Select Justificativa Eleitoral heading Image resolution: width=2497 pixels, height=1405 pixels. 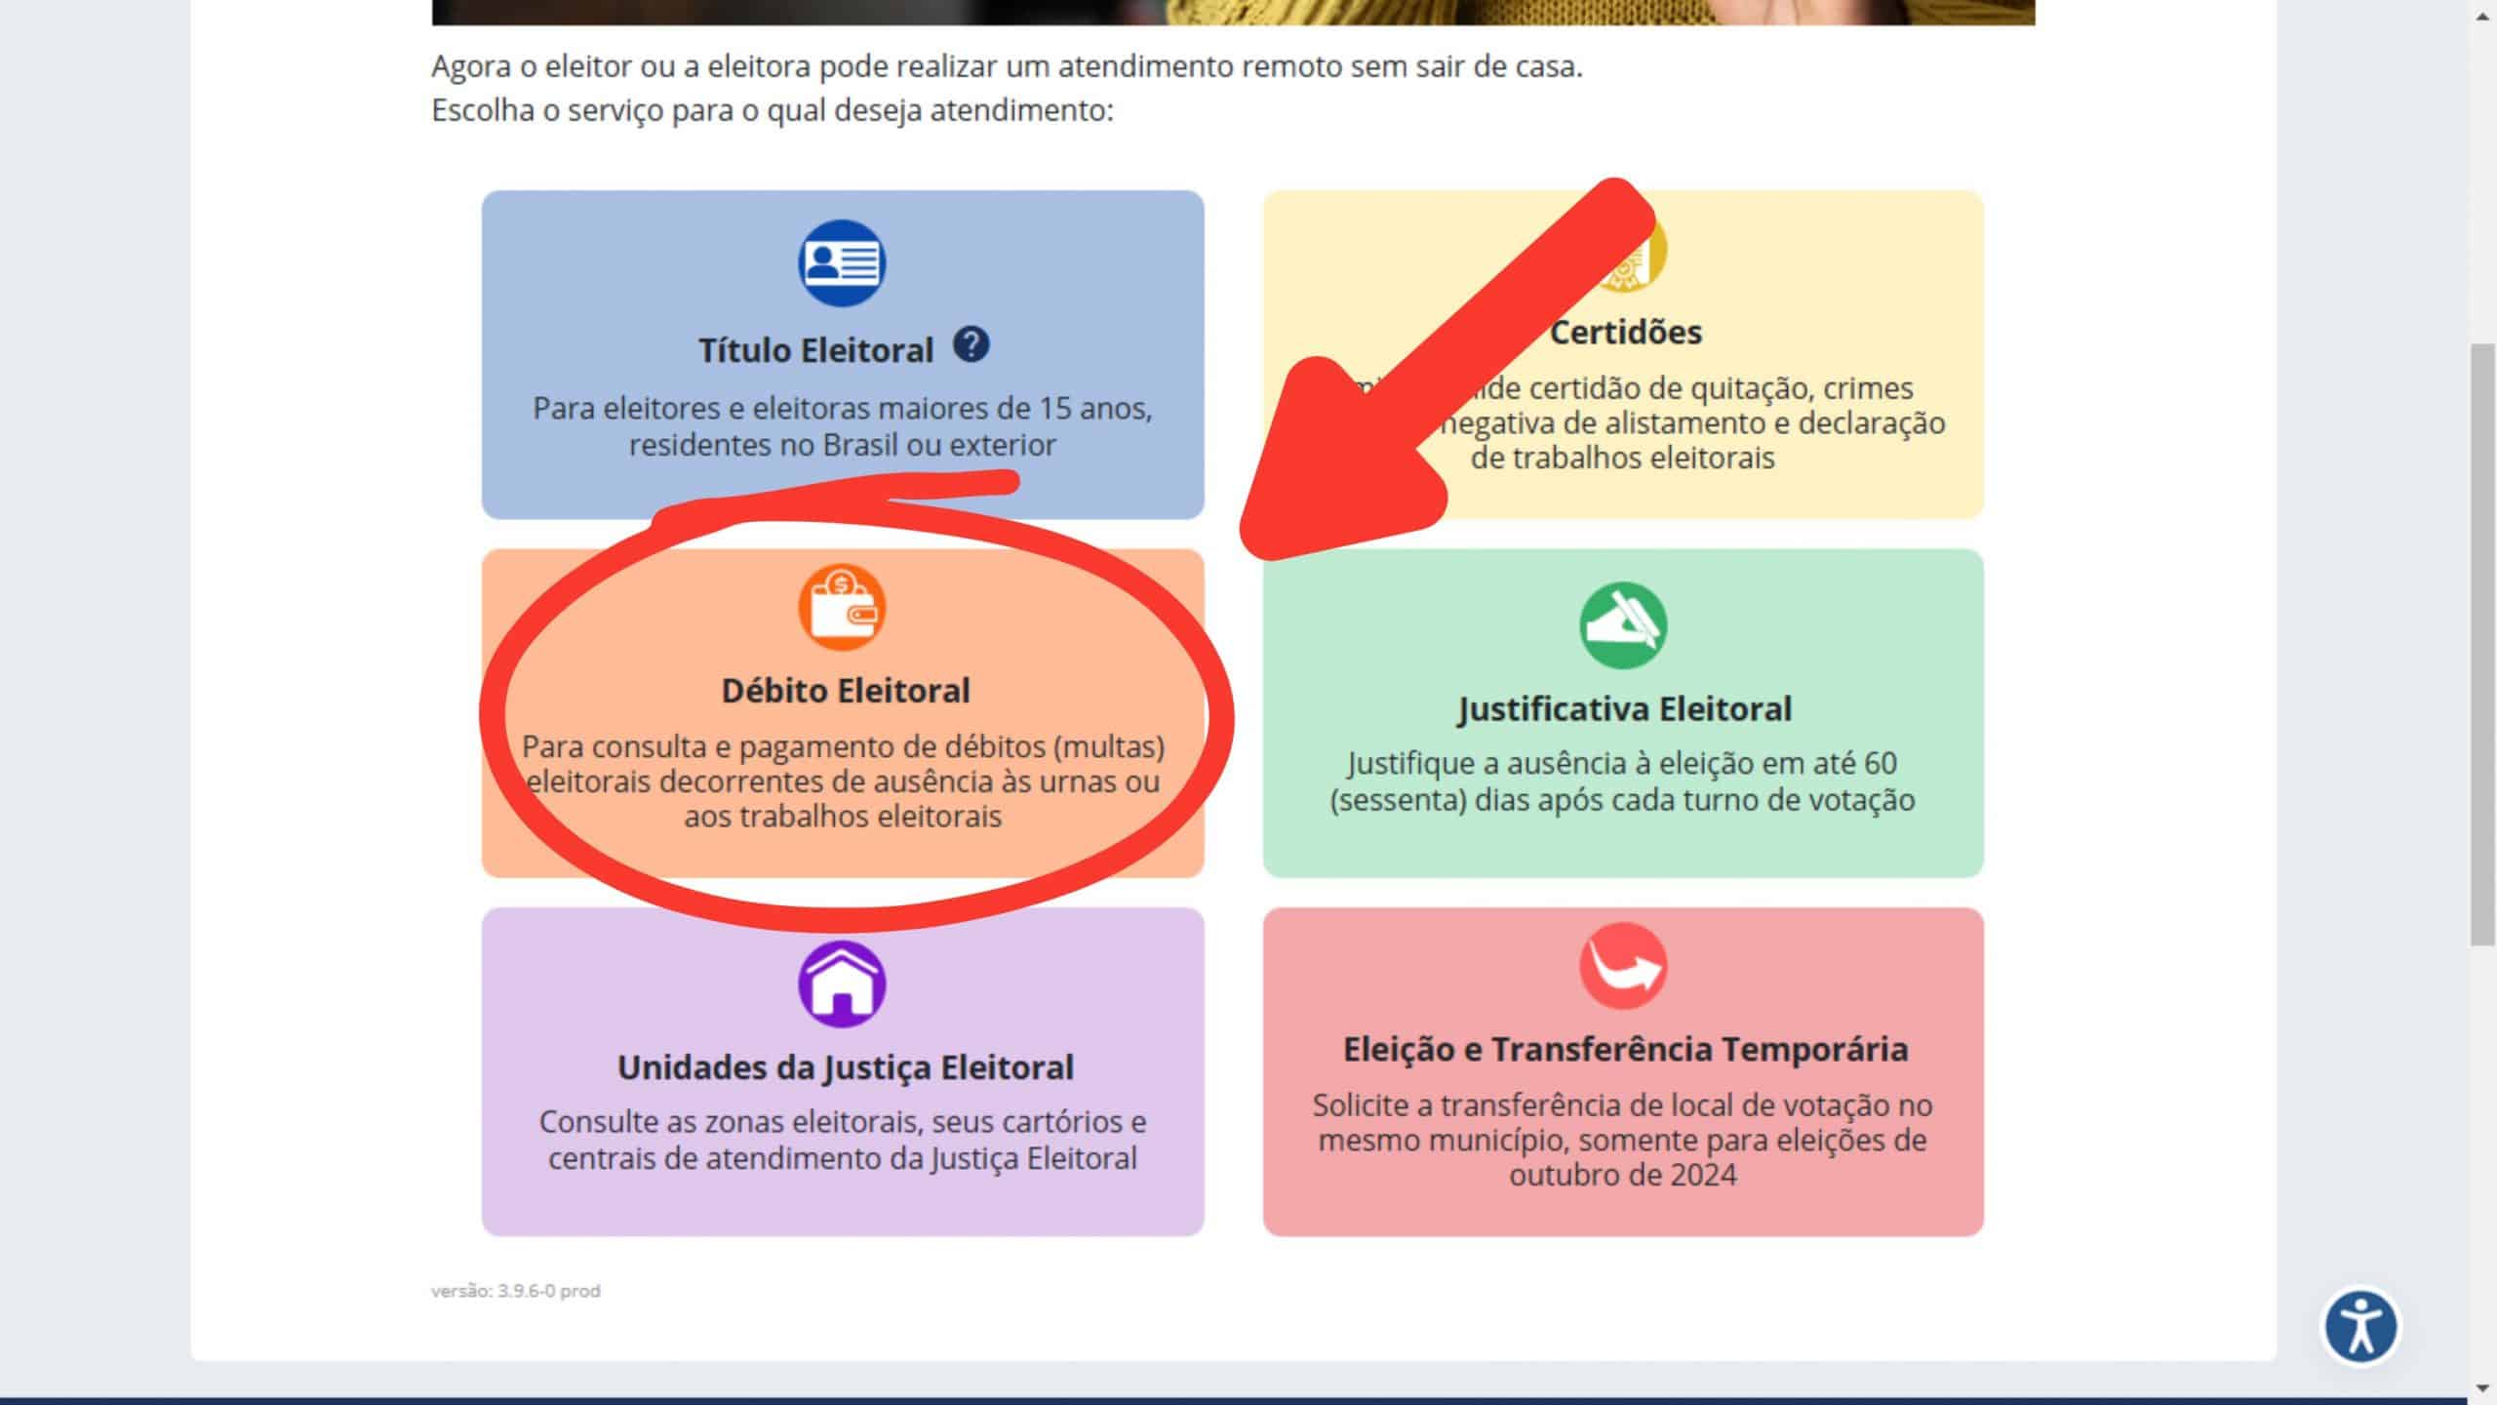1624,708
